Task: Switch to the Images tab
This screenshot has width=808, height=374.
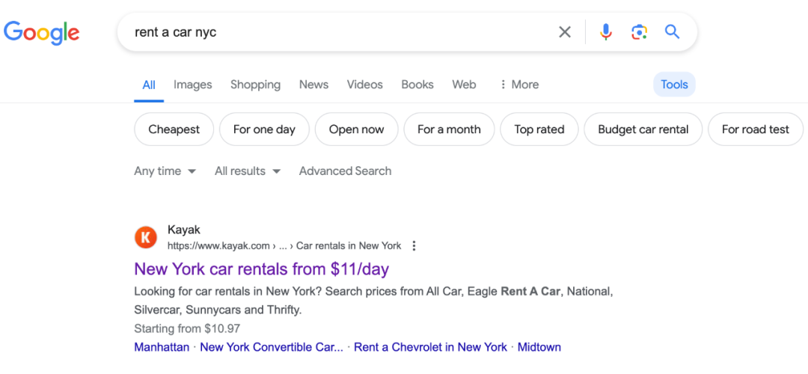Action: click(192, 85)
